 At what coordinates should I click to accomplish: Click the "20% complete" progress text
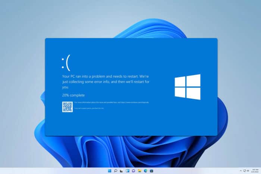pyautogui.click(x=73, y=95)
